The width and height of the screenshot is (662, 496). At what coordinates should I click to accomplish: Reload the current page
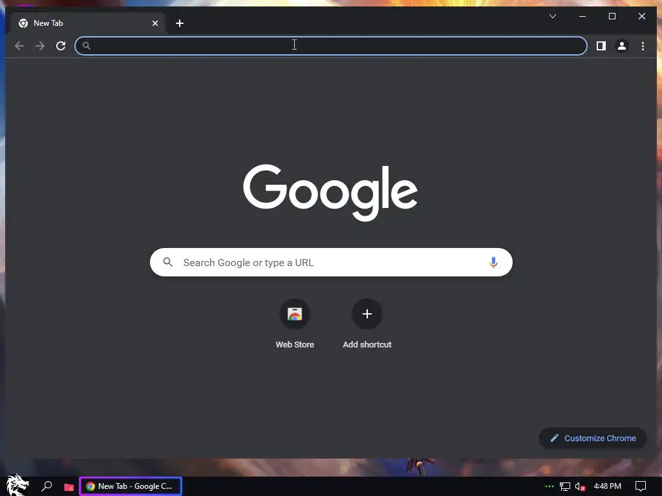[61, 46]
